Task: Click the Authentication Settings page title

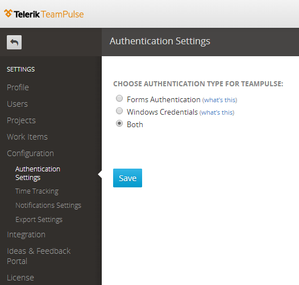Action: point(160,41)
